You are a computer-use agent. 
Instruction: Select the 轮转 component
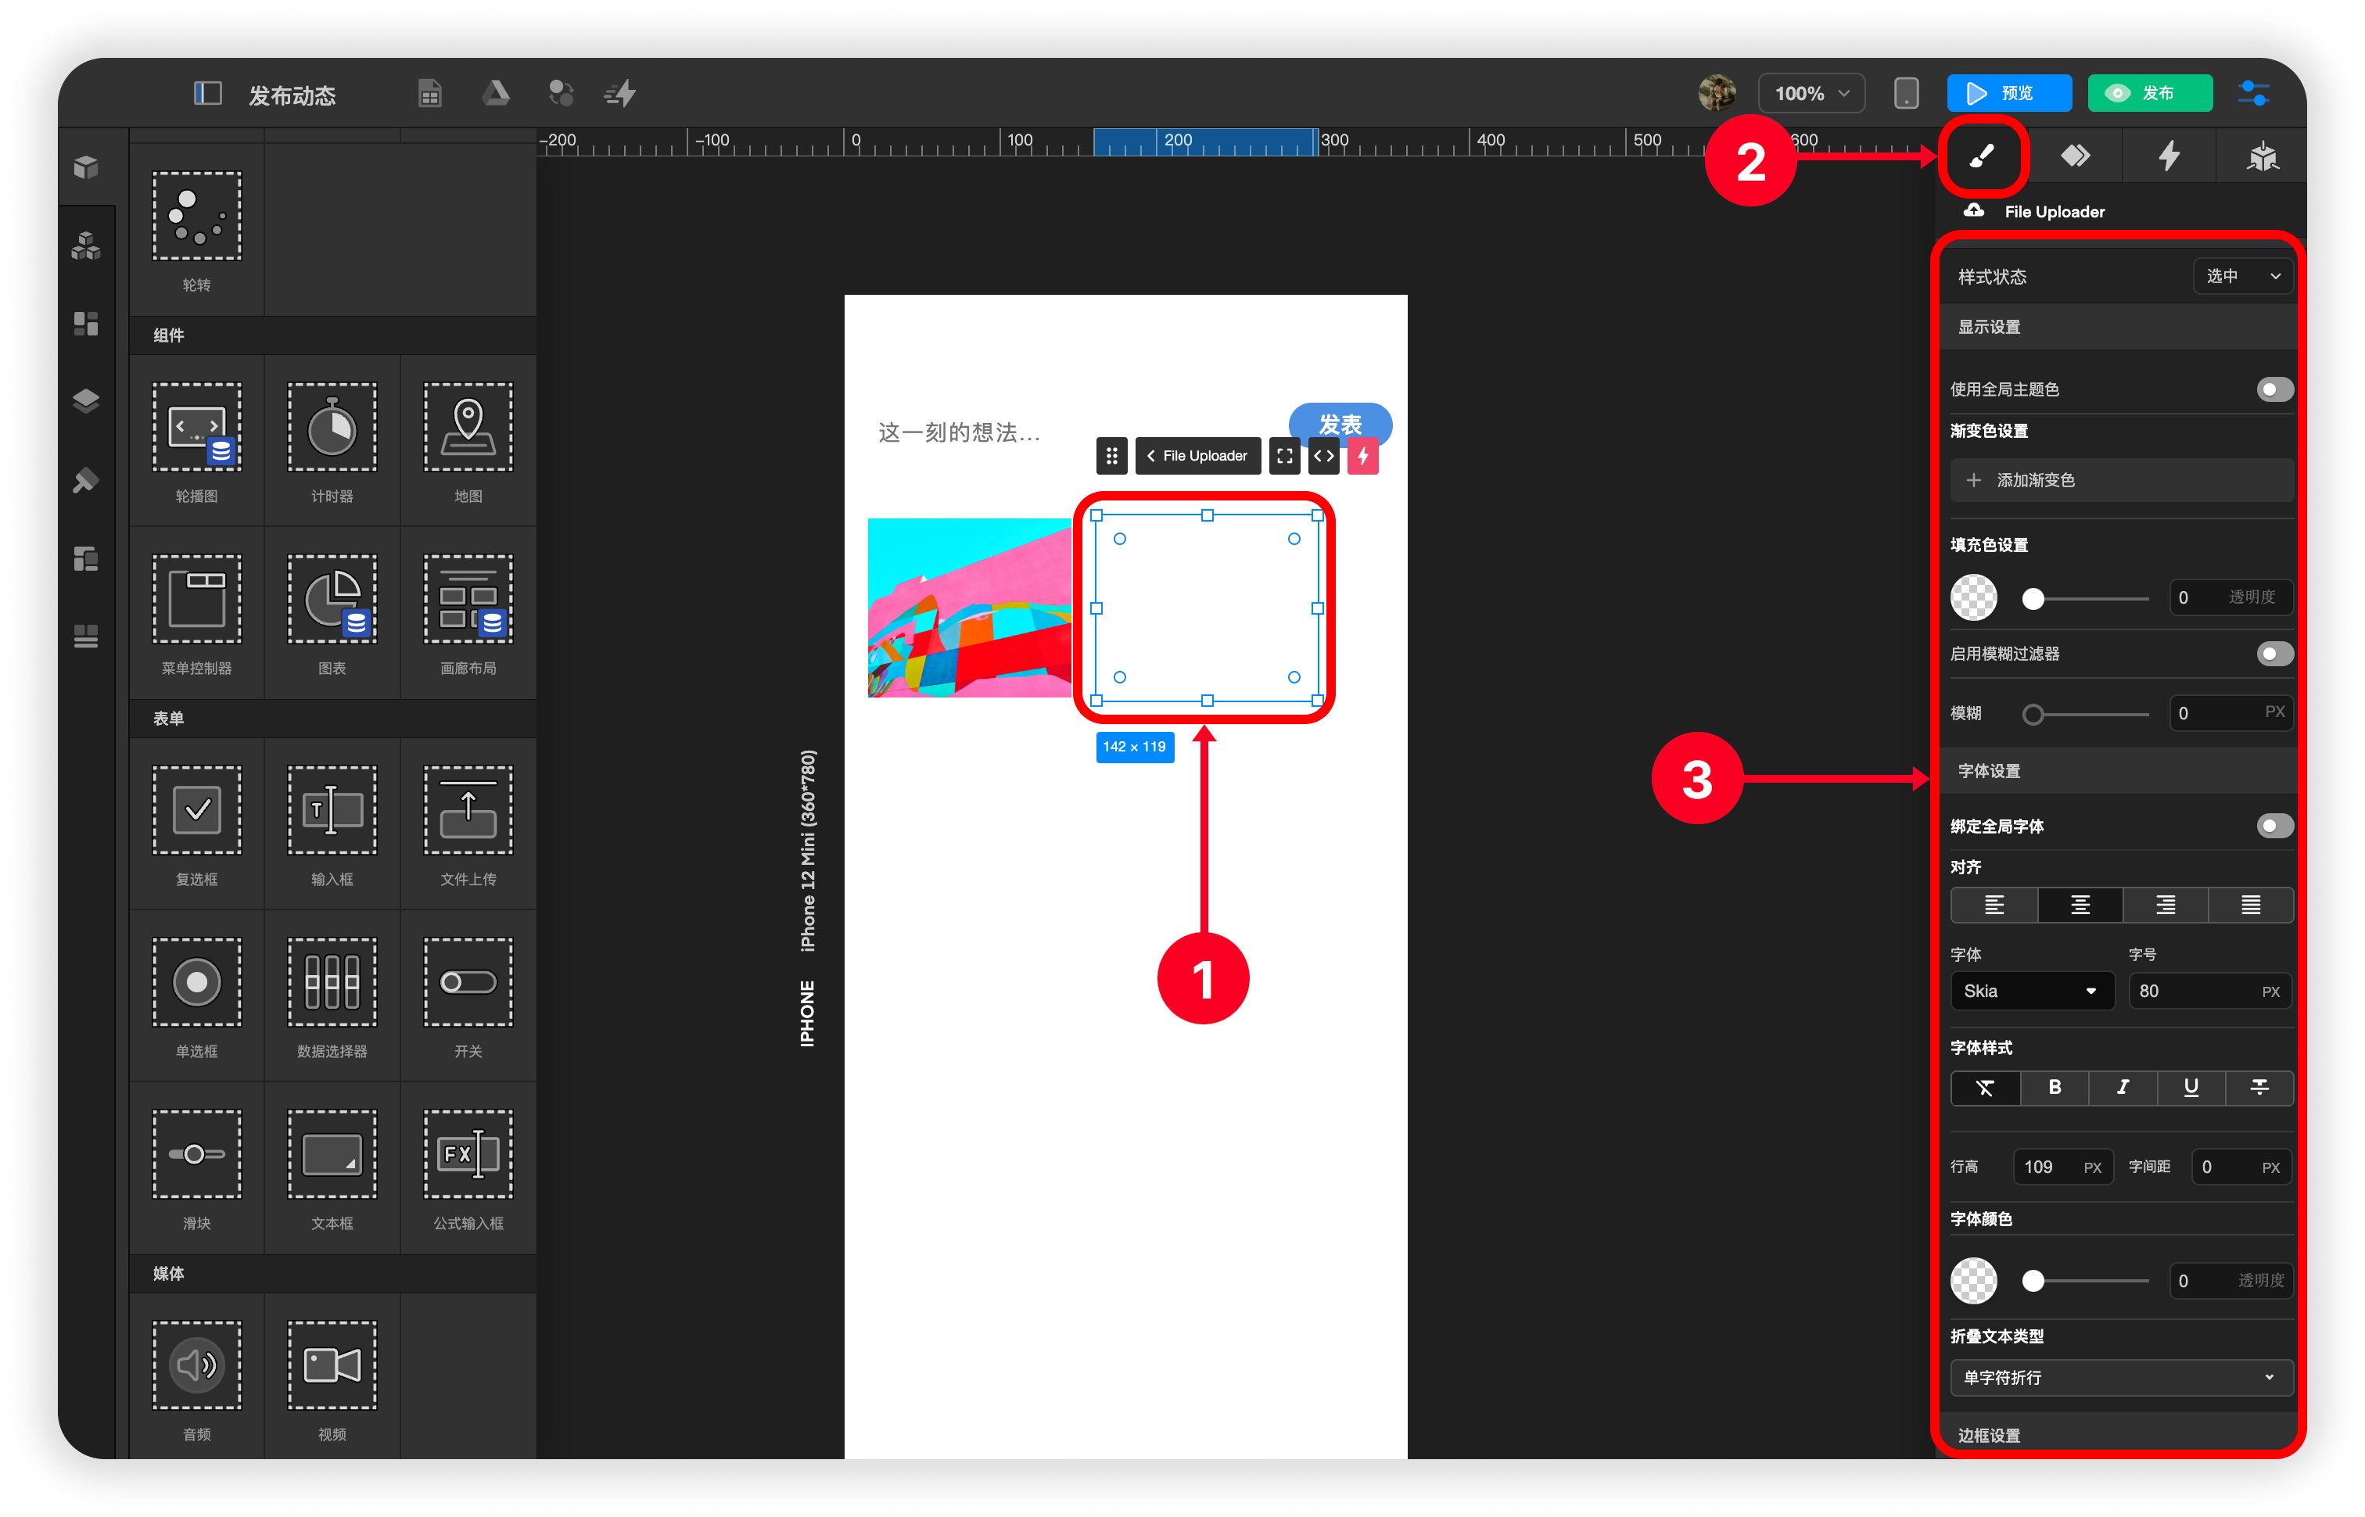(197, 230)
